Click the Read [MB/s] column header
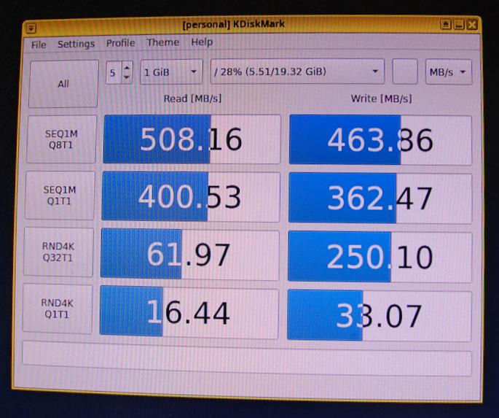 192,98
